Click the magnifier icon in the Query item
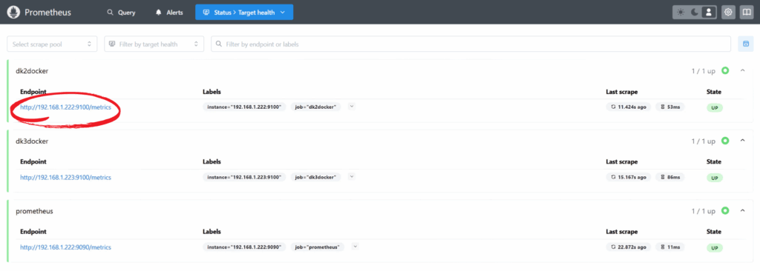Image resolution: width=760 pixels, height=271 pixels. click(110, 13)
